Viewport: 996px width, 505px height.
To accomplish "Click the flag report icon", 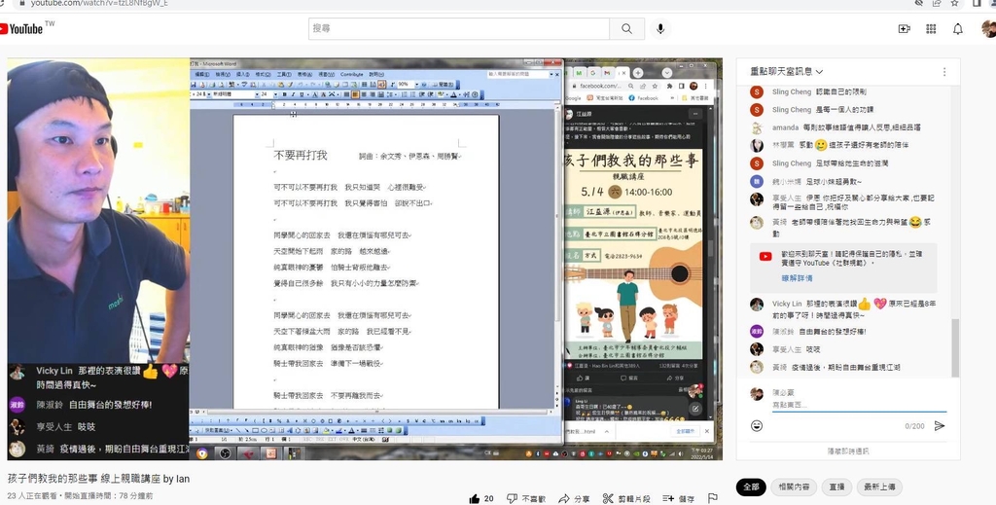I will point(713,498).
